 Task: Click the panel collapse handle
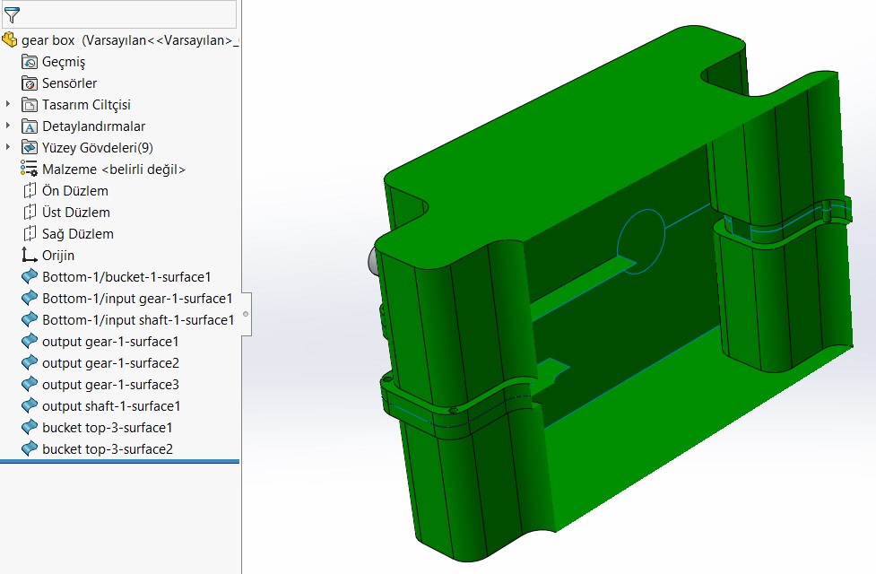(x=246, y=314)
